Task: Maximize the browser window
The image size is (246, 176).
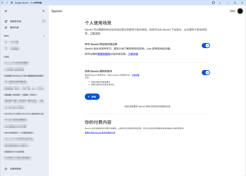Action: pos(235,2)
